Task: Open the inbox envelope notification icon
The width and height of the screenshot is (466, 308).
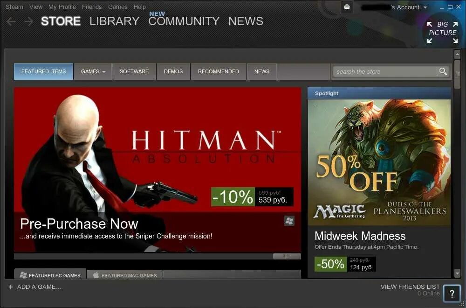Action: tap(347, 7)
